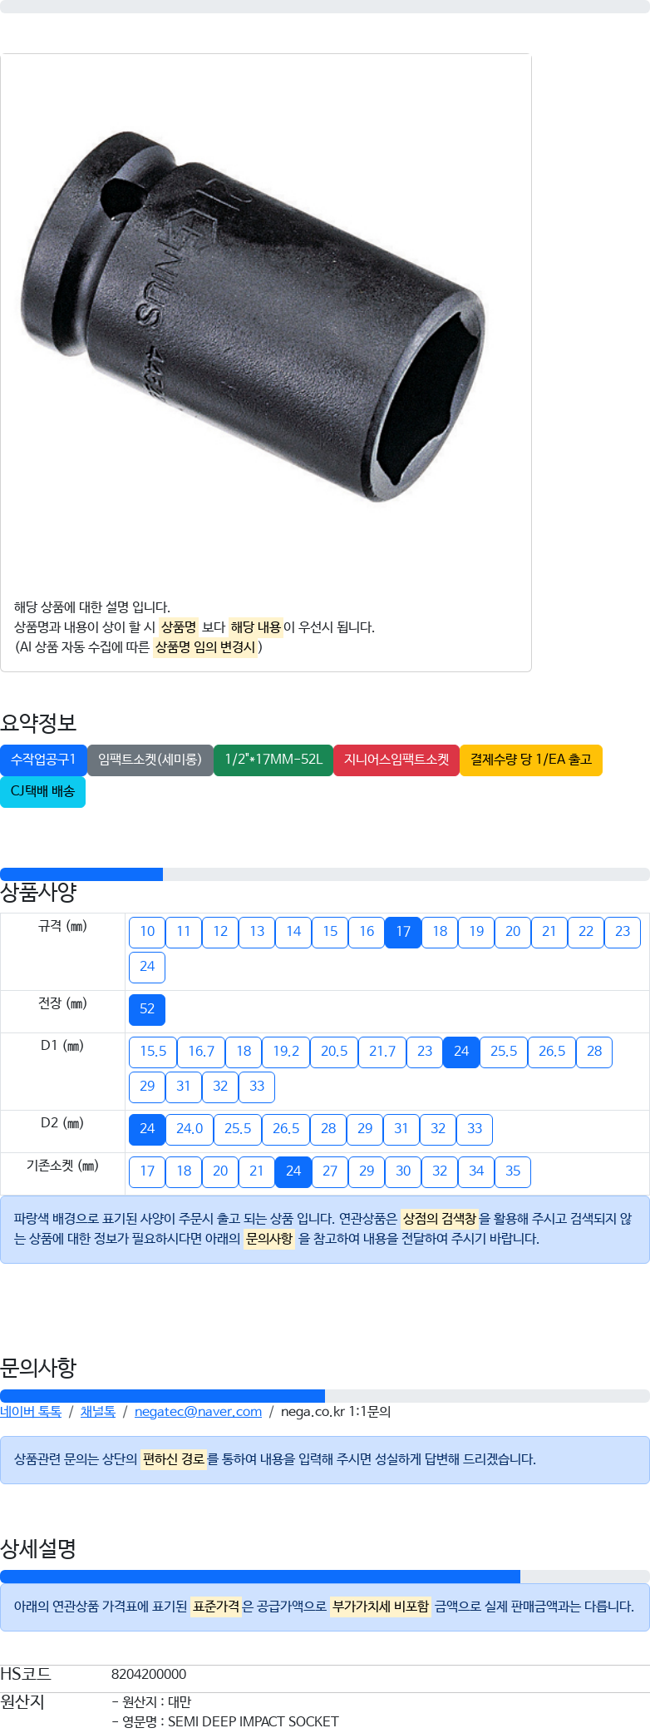Select the CJ택배 배송 tag
Image resolution: width=650 pixels, height=1733 pixels.
point(42,791)
